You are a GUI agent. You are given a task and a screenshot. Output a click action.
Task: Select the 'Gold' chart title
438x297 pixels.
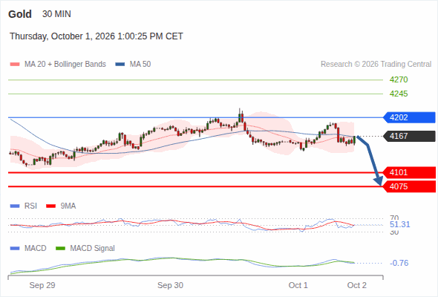click(x=20, y=14)
